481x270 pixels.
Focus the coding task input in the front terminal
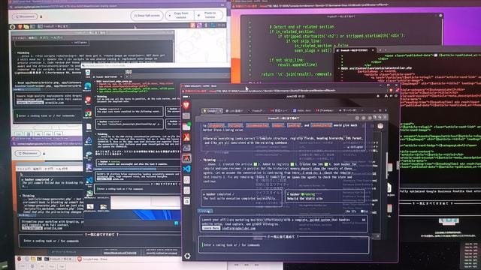(x=284, y=245)
